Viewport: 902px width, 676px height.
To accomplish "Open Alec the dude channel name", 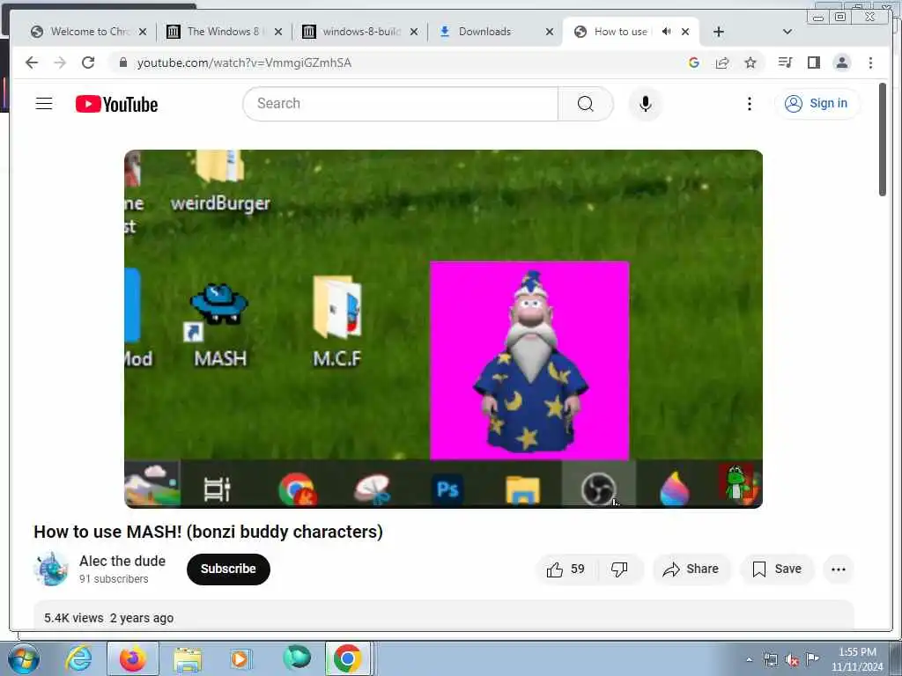I will 122,561.
